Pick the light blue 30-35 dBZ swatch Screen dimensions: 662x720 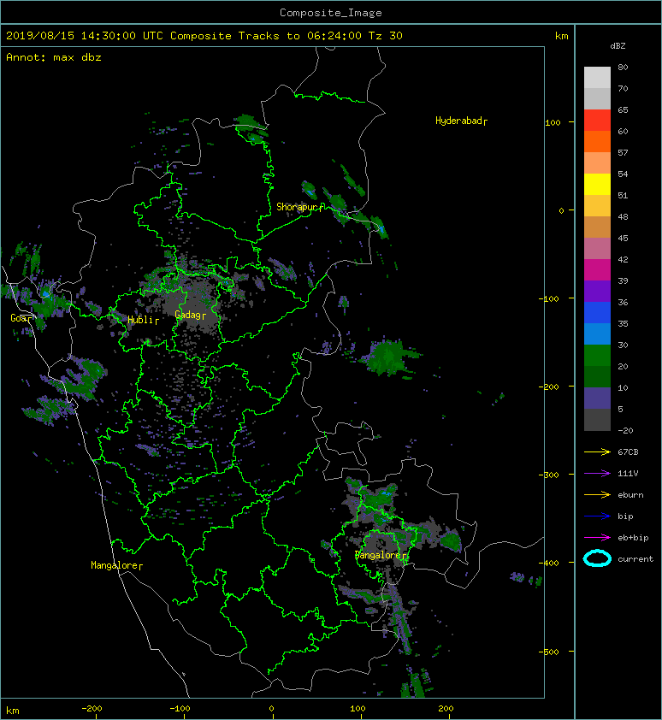coord(597,333)
